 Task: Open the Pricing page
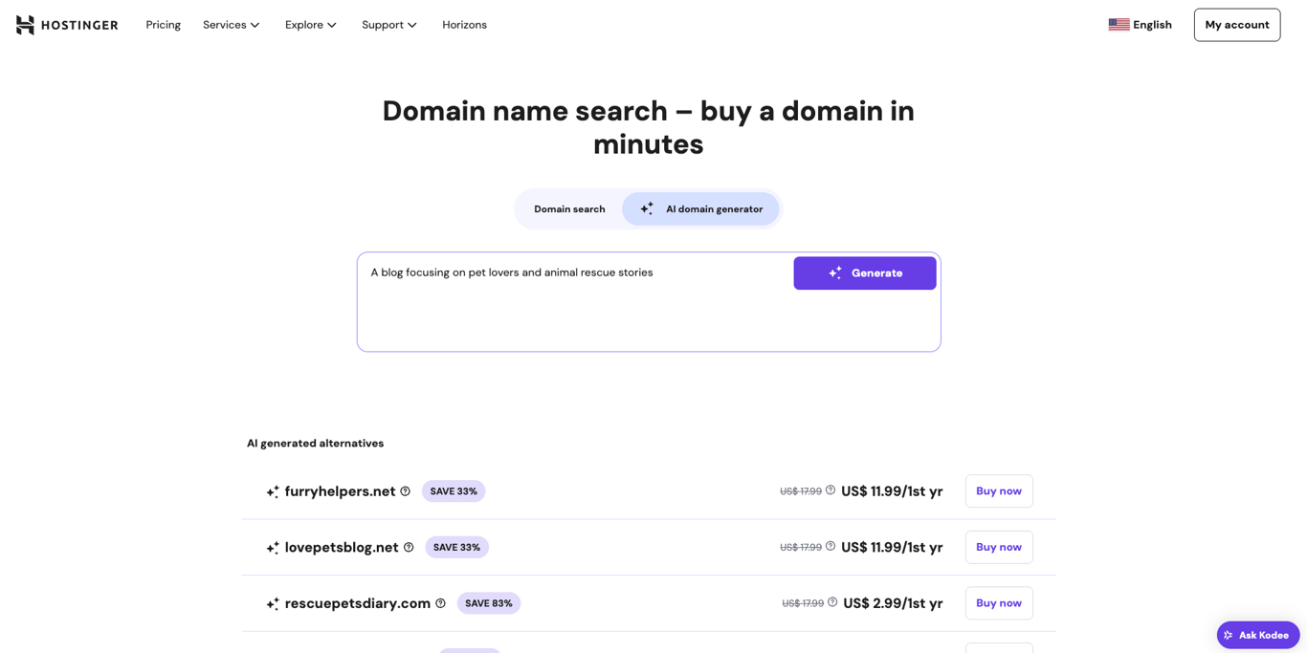click(x=163, y=24)
